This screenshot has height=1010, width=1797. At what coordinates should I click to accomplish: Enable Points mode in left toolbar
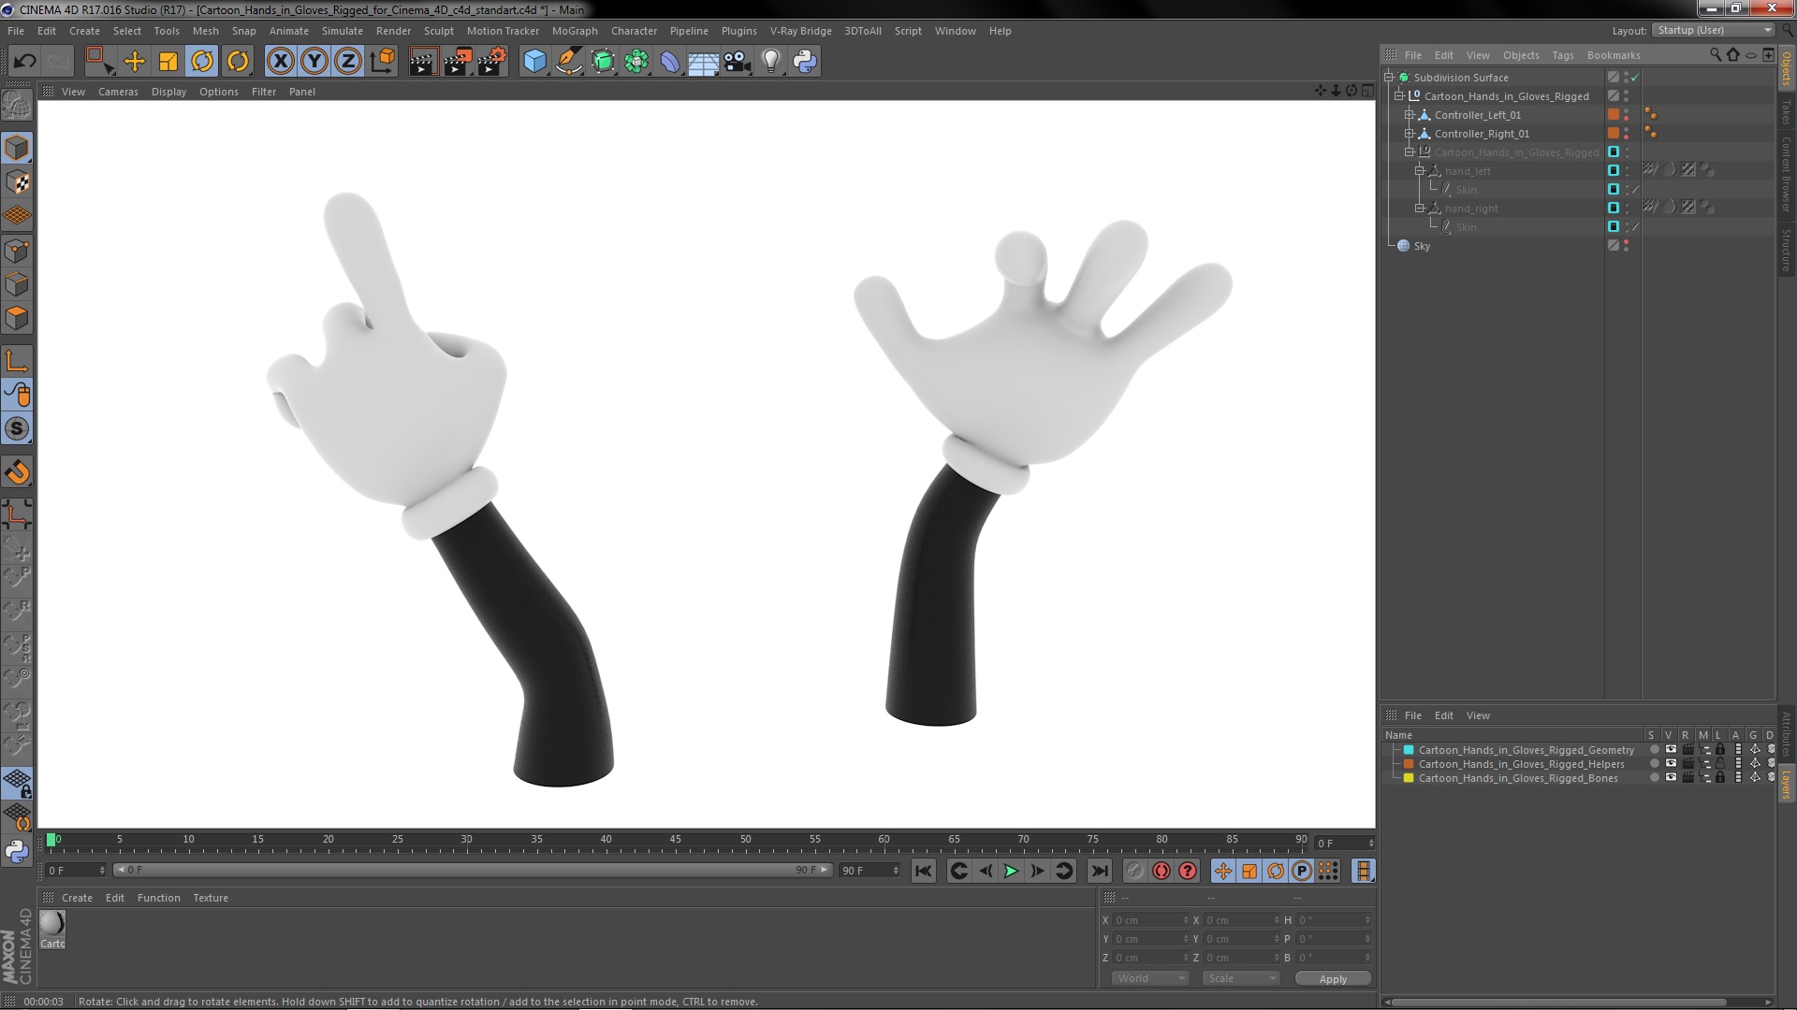click(17, 251)
